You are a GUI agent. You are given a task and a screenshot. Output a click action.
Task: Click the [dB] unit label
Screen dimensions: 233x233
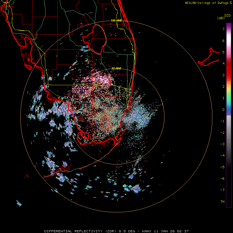(x=221, y=18)
